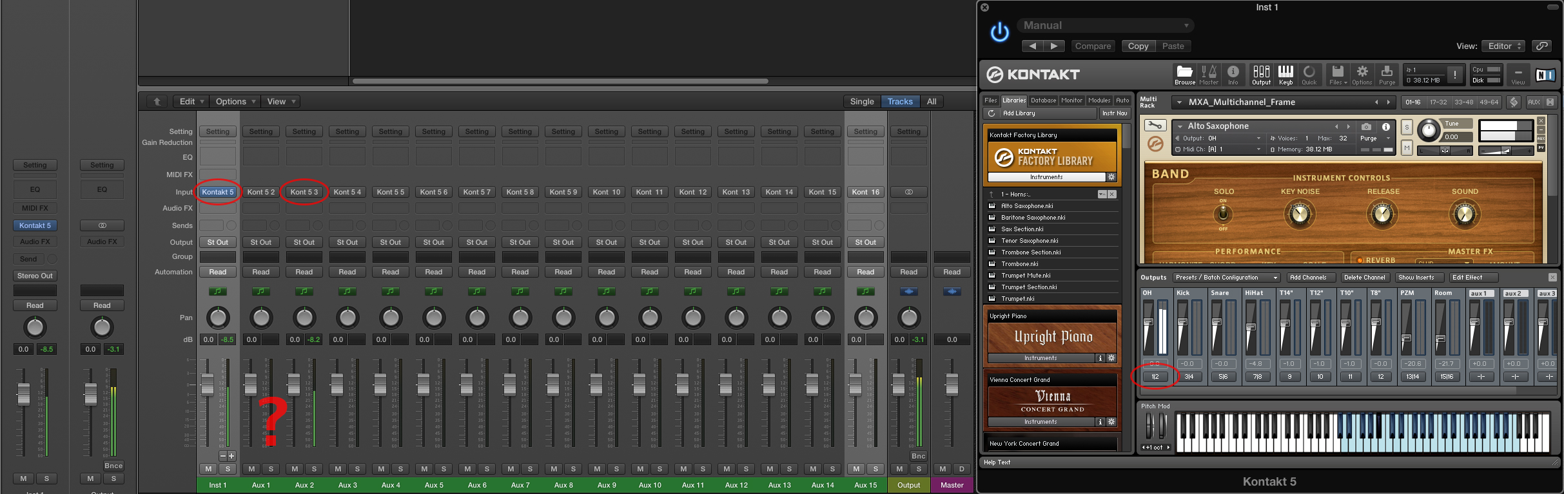Adjust the Inst 1 volume fader
Screen dimensions: 1564x494
(x=207, y=384)
